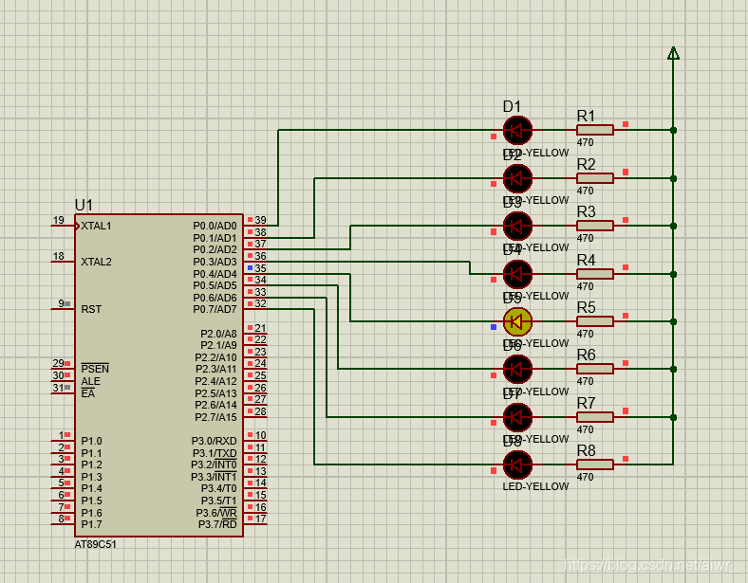Click pin number 17 on U1
The height and width of the screenshot is (583, 748).
pyautogui.click(x=260, y=519)
